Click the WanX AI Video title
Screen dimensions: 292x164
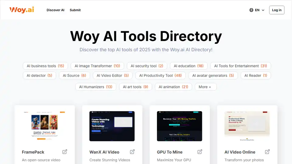point(104,152)
